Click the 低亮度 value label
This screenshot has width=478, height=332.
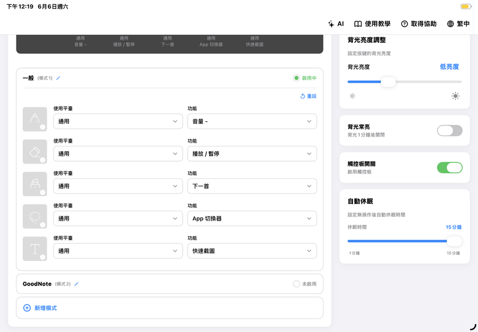pyautogui.click(x=449, y=67)
